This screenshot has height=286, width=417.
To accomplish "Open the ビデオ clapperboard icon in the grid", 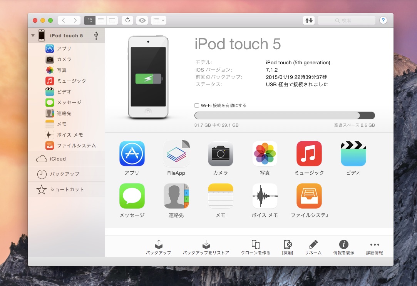I will click(353, 154).
